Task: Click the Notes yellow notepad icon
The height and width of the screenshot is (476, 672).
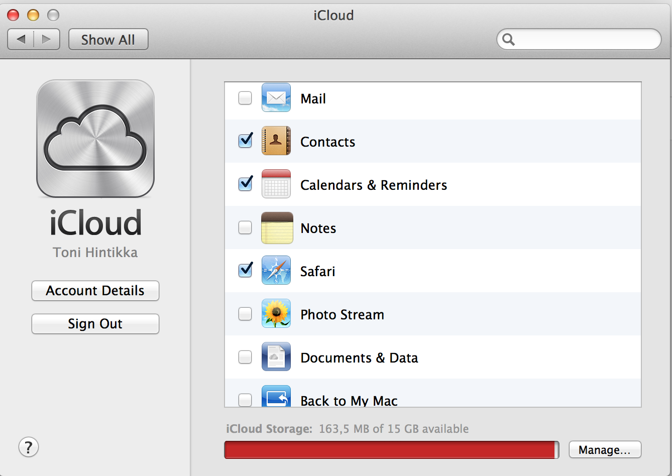Action: coord(277,227)
